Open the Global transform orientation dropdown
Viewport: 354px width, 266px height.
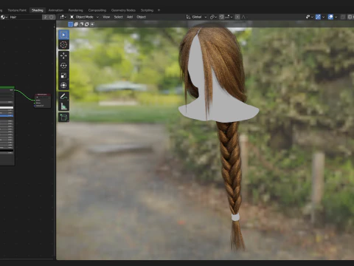196,17
